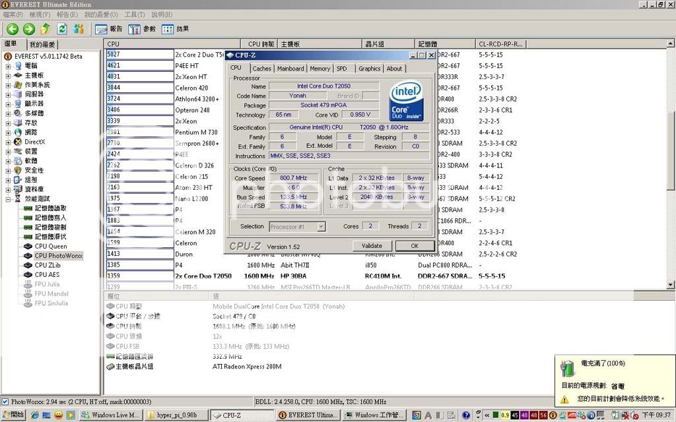Switch to the Caches tab in CPU-Z
This screenshot has height=422, width=676.
261,69
